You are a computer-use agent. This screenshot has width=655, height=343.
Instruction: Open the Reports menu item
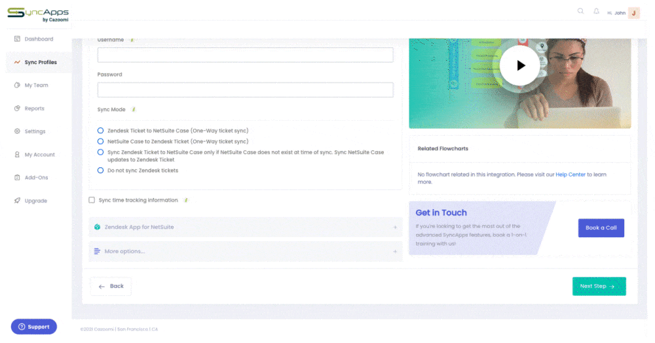point(34,108)
